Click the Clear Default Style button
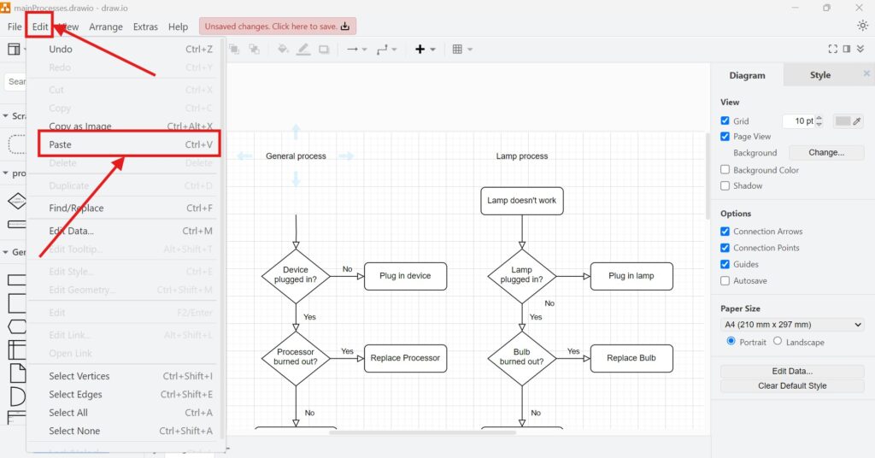875x458 pixels. (792, 386)
